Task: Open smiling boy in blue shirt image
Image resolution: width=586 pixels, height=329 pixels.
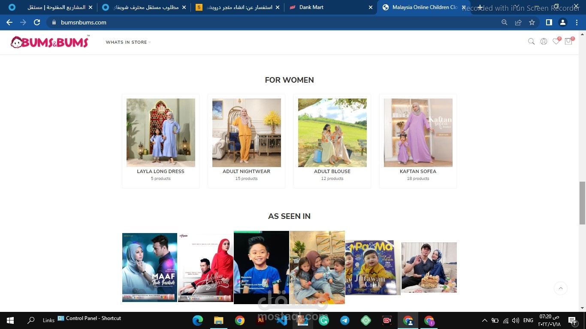Action: pyautogui.click(x=261, y=267)
